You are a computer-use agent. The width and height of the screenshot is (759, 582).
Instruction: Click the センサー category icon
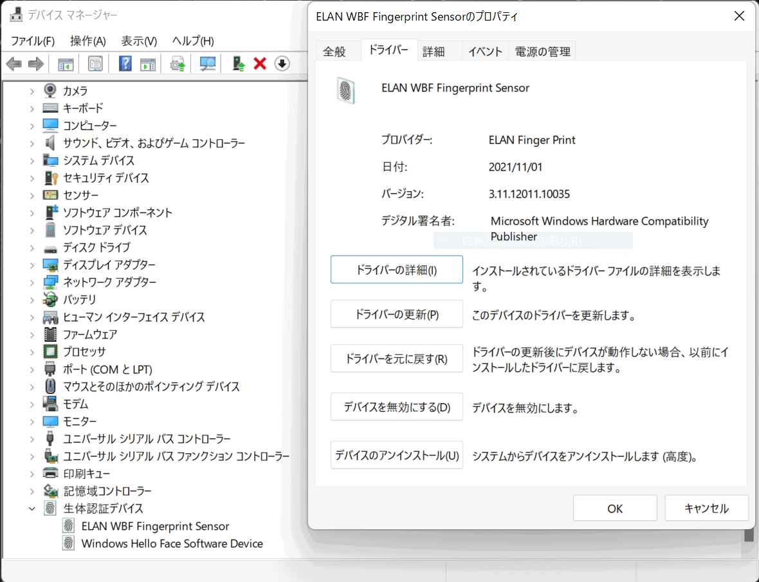tap(50, 195)
